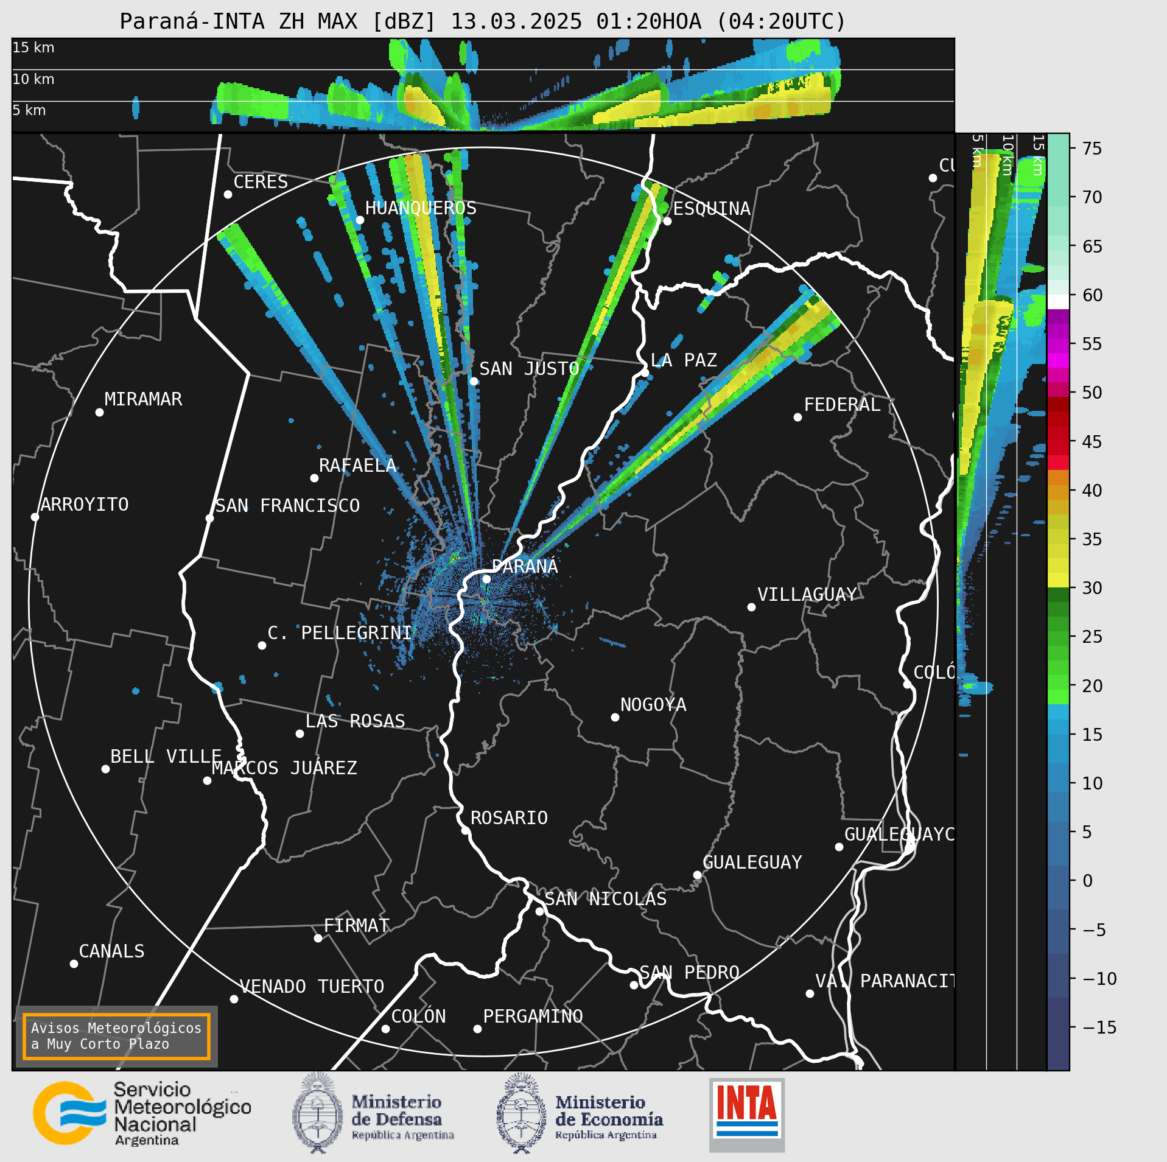Click the 20 value on the dBZ scale
Screen dimensions: 1167x1162
click(x=1092, y=686)
